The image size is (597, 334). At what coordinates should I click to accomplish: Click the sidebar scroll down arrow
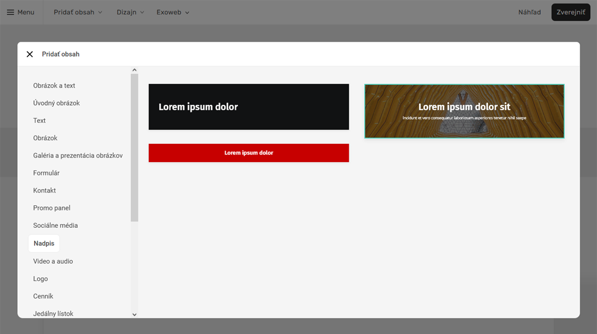point(134,314)
